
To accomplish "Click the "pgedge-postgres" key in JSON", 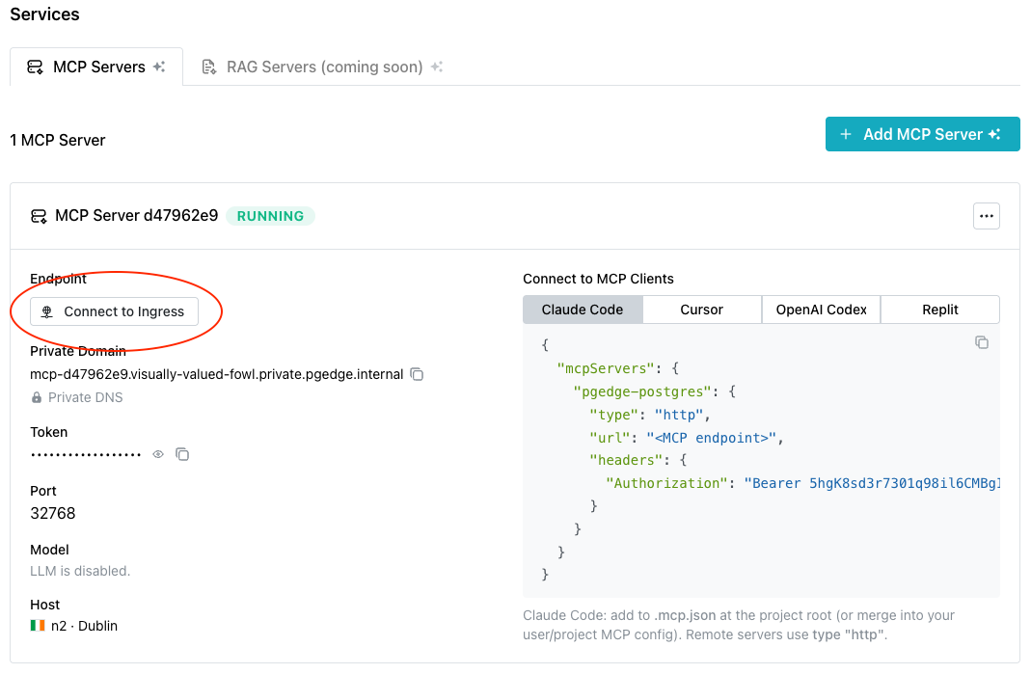I will [642, 391].
